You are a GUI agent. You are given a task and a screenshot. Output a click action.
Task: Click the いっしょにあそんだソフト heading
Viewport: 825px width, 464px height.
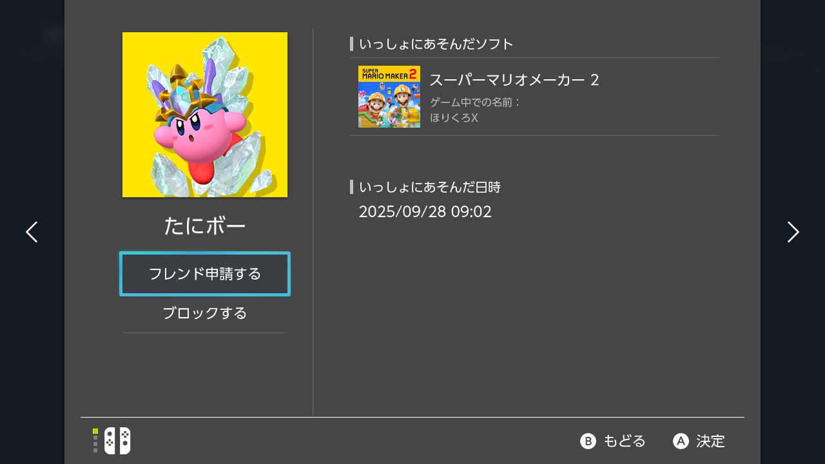coord(436,44)
